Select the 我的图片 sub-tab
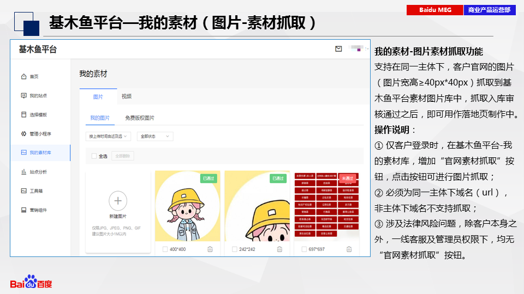The image size is (524, 294). pos(100,118)
